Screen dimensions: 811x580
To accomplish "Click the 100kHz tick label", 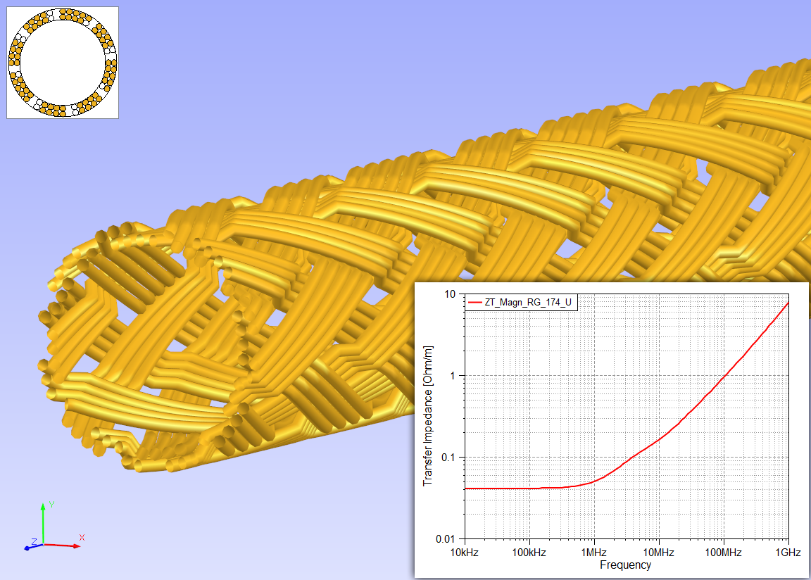I will pyautogui.click(x=528, y=553).
